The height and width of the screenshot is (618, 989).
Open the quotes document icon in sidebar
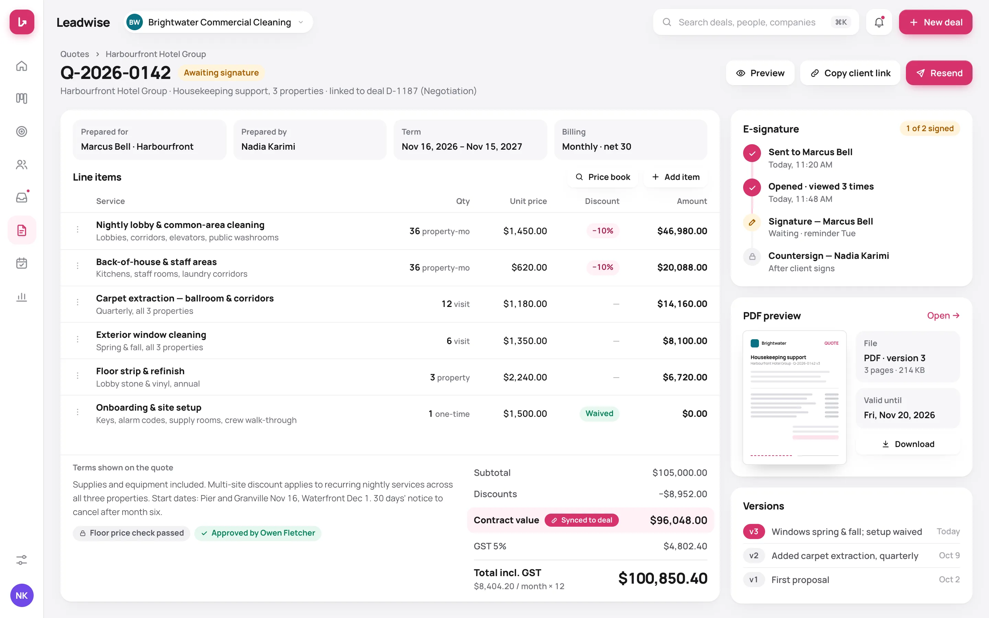(22, 230)
